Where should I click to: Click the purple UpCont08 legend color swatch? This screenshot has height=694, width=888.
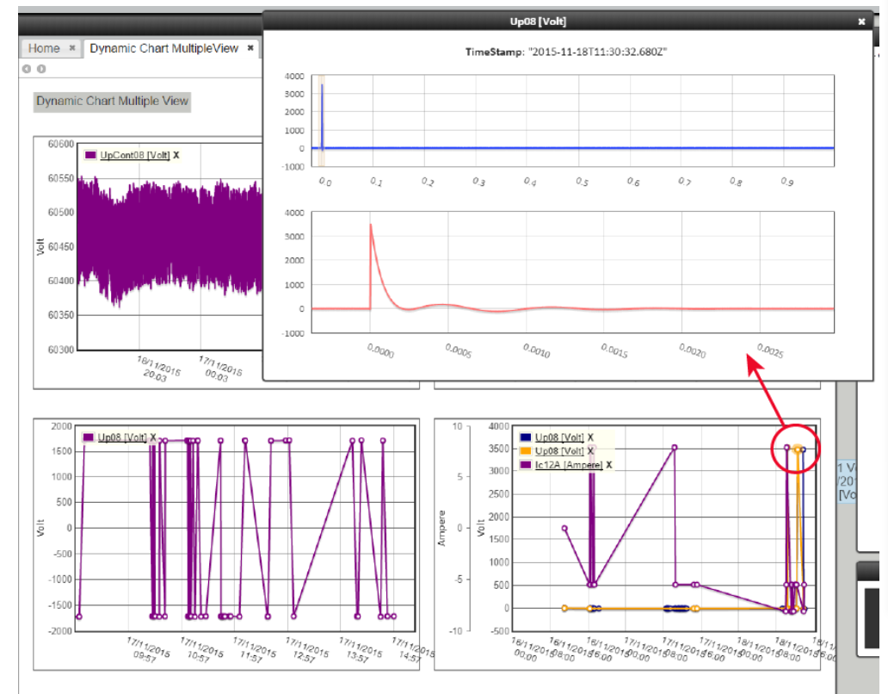[x=90, y=155]
